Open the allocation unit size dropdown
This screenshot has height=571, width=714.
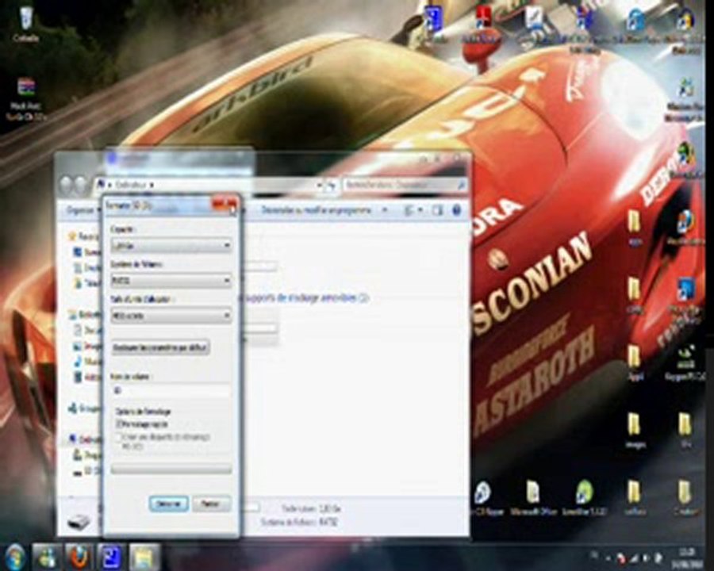pyautogui.click(x=171, y=316)
